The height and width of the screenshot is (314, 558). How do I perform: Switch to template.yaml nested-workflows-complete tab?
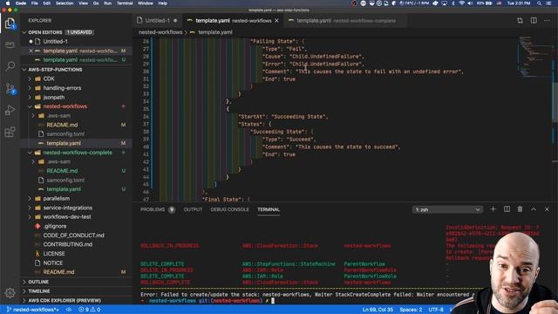(x=346, y=21)
